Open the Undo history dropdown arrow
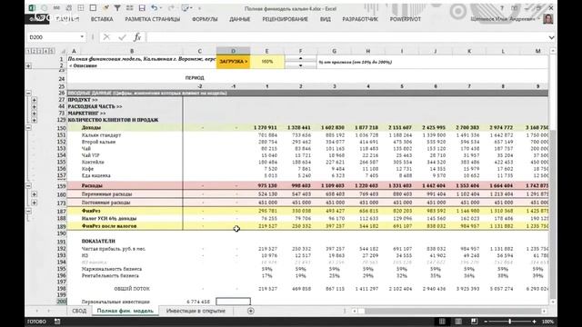Screen dimensions: 582x327 click(162, 8)
